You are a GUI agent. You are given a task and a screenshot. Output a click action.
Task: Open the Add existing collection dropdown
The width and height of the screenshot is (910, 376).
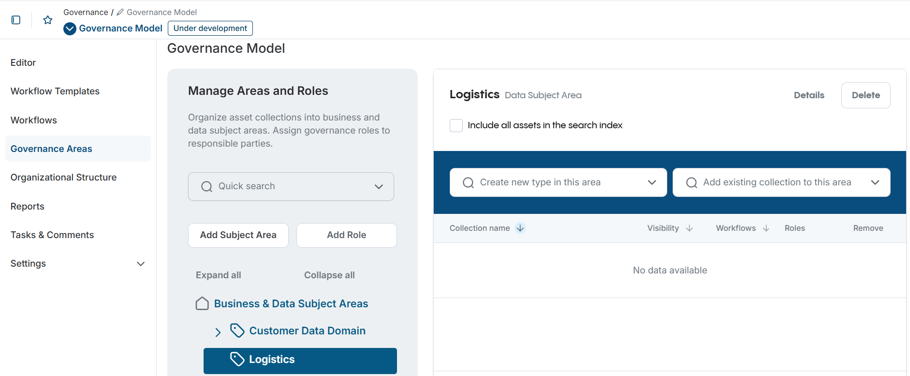876,182
